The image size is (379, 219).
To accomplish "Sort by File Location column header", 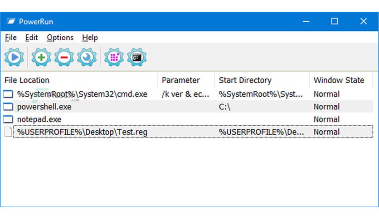I will pyautogui.click(x=79, y=80).
